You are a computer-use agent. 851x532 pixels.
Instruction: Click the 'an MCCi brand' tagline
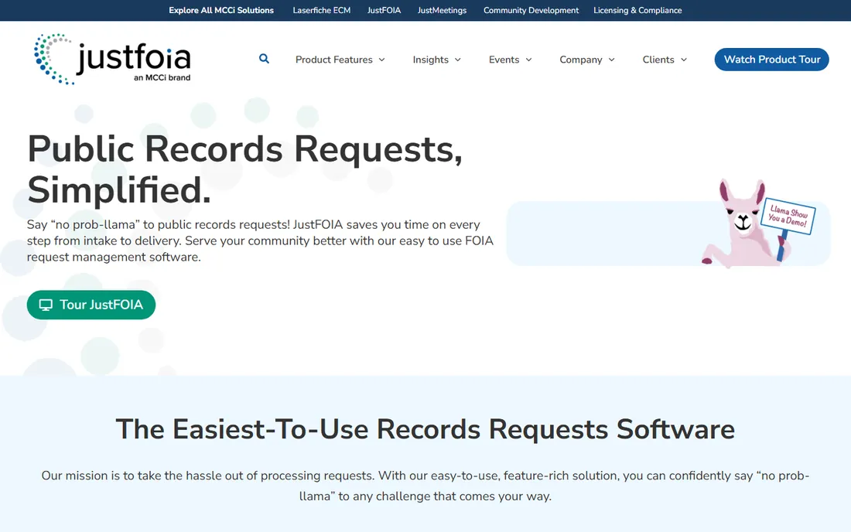(x=162, y=77)
